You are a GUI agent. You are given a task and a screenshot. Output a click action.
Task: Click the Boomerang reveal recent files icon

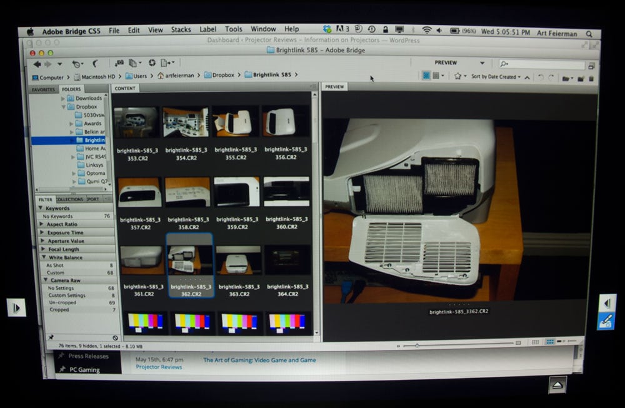[95, 64]
